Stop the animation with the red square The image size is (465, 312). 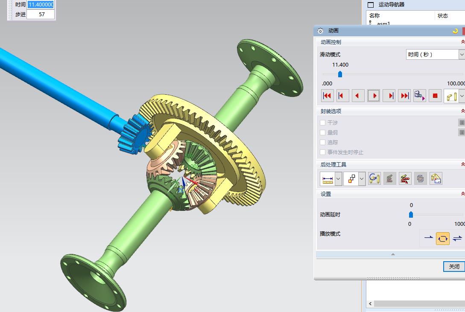coord(435,96)
